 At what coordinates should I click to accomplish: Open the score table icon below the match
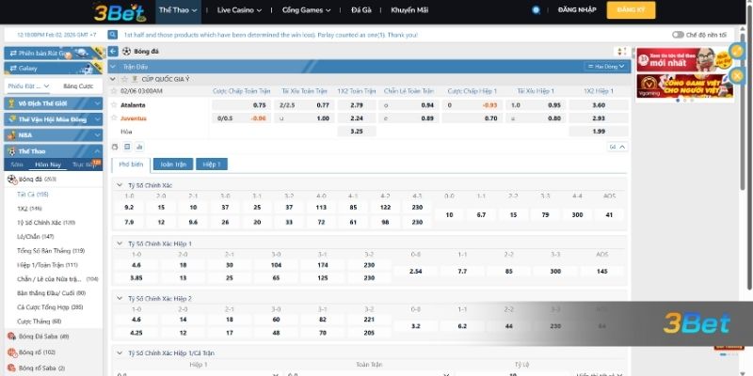point(127,147)
